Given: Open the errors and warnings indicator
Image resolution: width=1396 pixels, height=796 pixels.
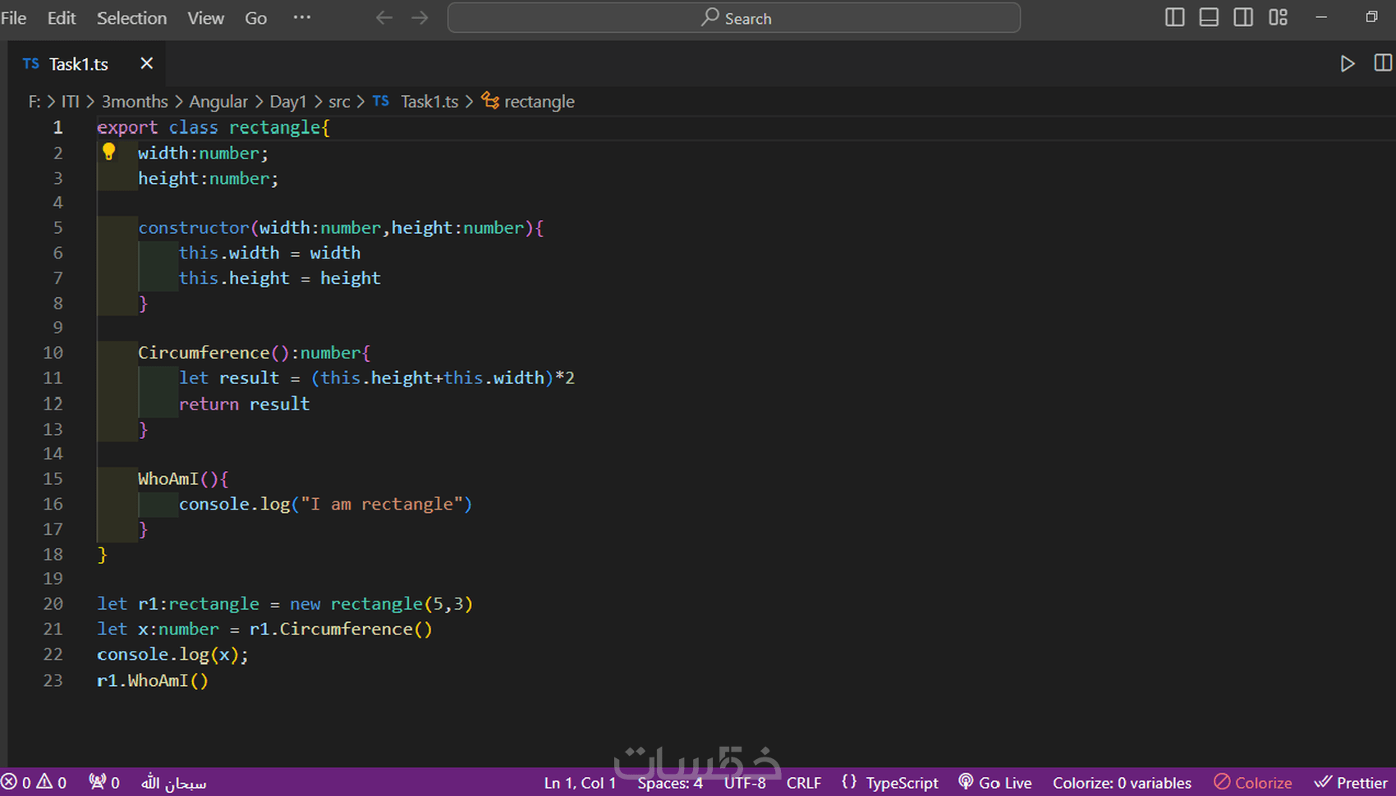Looking at the screenshot, I should click(x=34, y=783).
